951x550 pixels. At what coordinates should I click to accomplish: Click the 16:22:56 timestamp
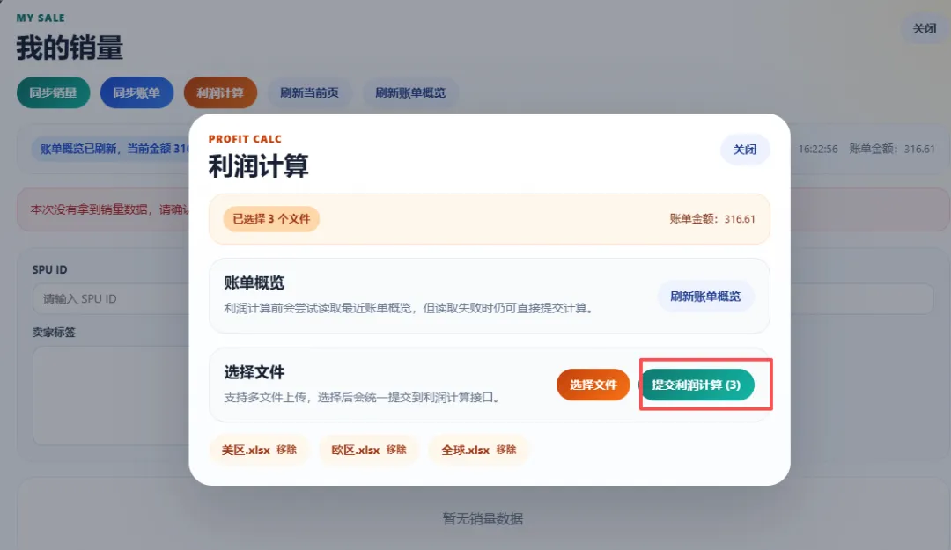tap(818, 149)
